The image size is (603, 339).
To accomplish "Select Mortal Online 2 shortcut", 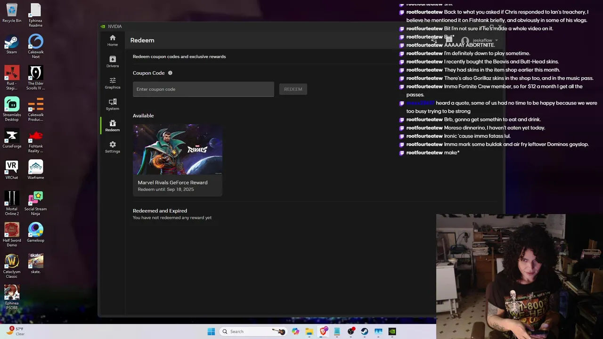I will pyautogui.click(x=12, y=203).
